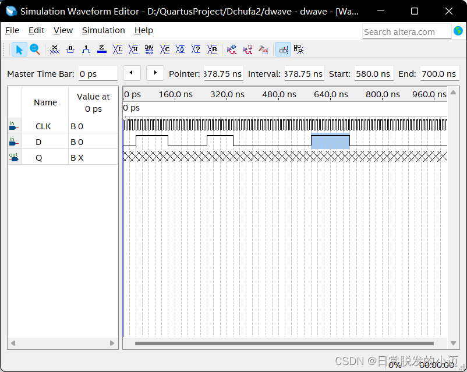Move time bar to next transition
The width and height of the screenshot is (467, 372).
coord(155,73)
